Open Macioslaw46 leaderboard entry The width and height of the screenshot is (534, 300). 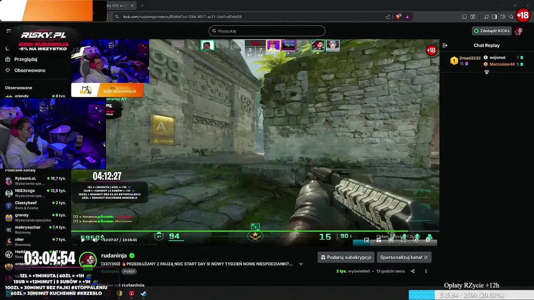coord(504,64)
